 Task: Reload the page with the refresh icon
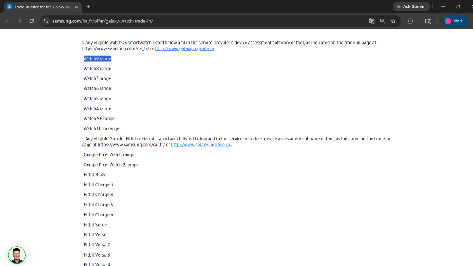click(32, 21)
